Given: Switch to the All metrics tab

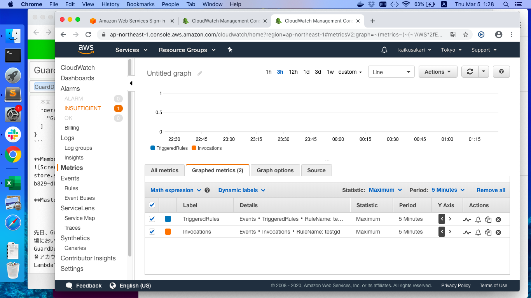Looking at the screenshot, I should click(x=164, y=170).
